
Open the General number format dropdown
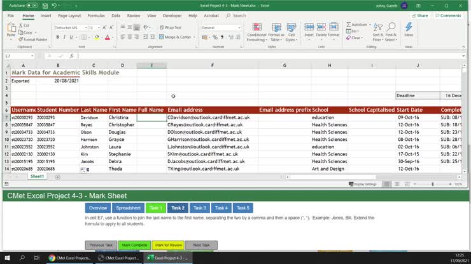(239, 27)
